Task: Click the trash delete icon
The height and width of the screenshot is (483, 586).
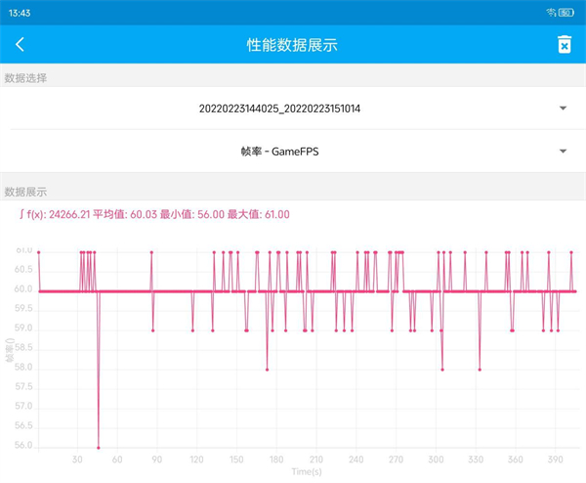Action: click(x=564, y=44)
